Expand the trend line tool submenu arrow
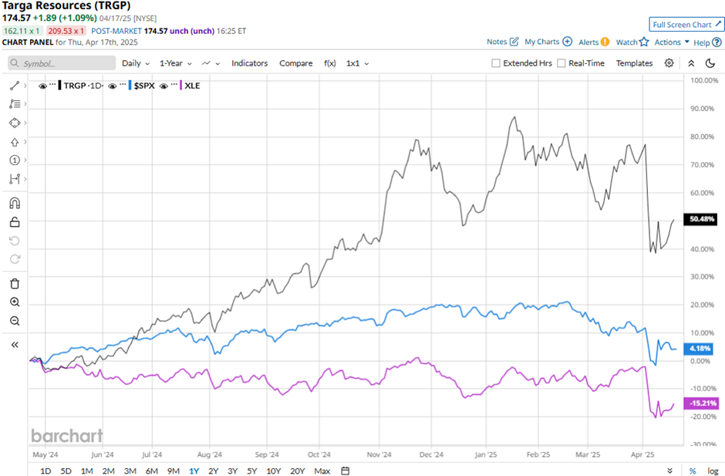The image size is (725, 476). 25,86
